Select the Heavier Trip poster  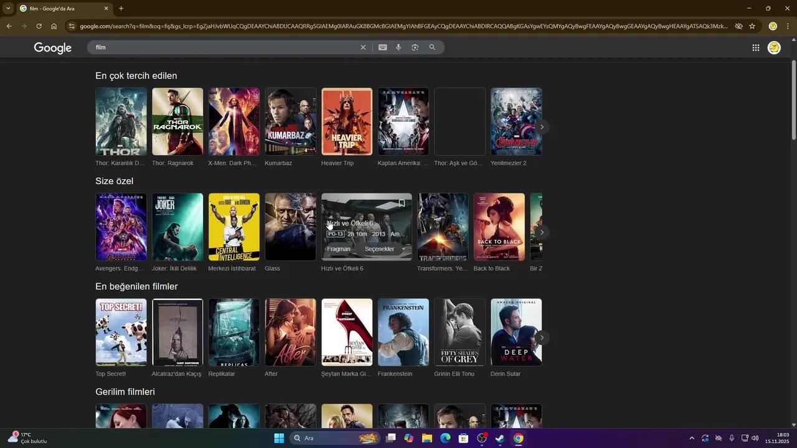(347, 121)
